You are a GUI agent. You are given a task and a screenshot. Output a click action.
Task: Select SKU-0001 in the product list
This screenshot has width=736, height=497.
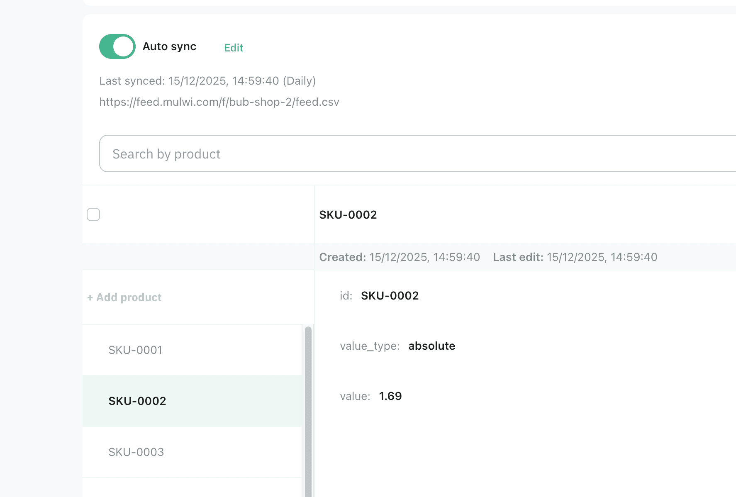pos(135,350)
